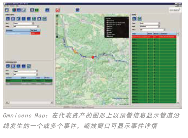Click the first column header of the lower-left table

[x=13, y=78]
